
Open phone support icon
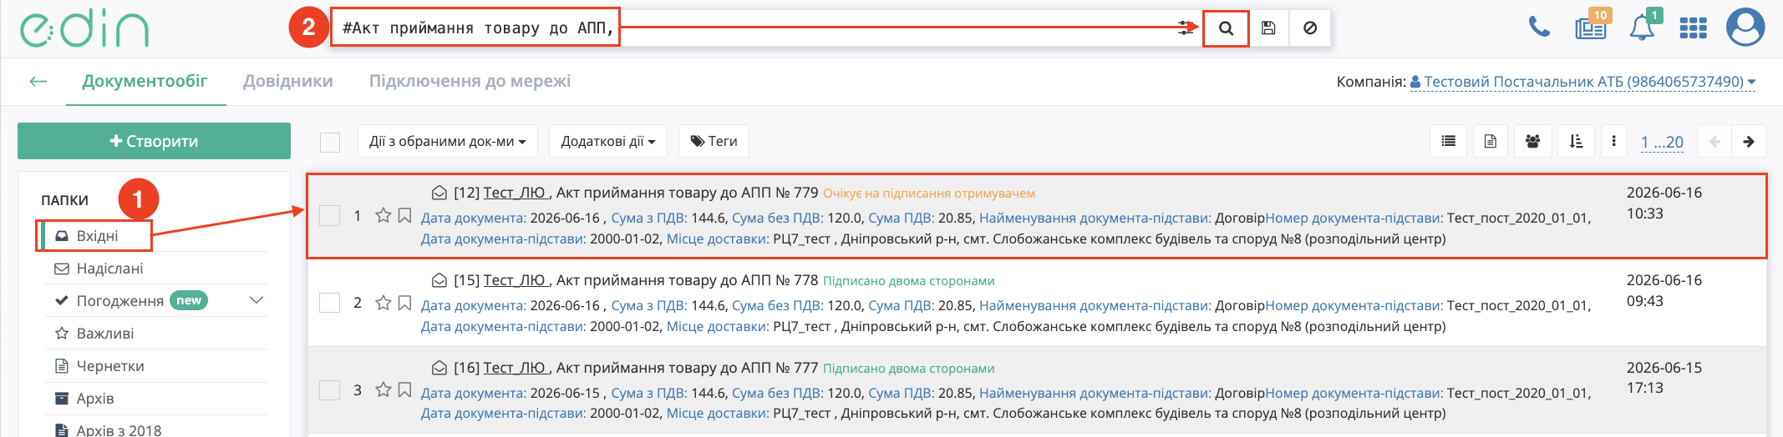(1539, 28)
